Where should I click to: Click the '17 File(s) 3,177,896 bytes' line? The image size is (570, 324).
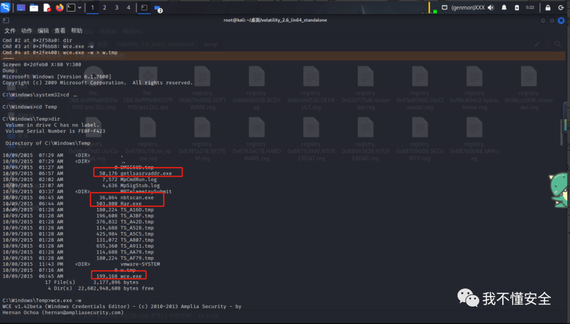click(92, 282)
